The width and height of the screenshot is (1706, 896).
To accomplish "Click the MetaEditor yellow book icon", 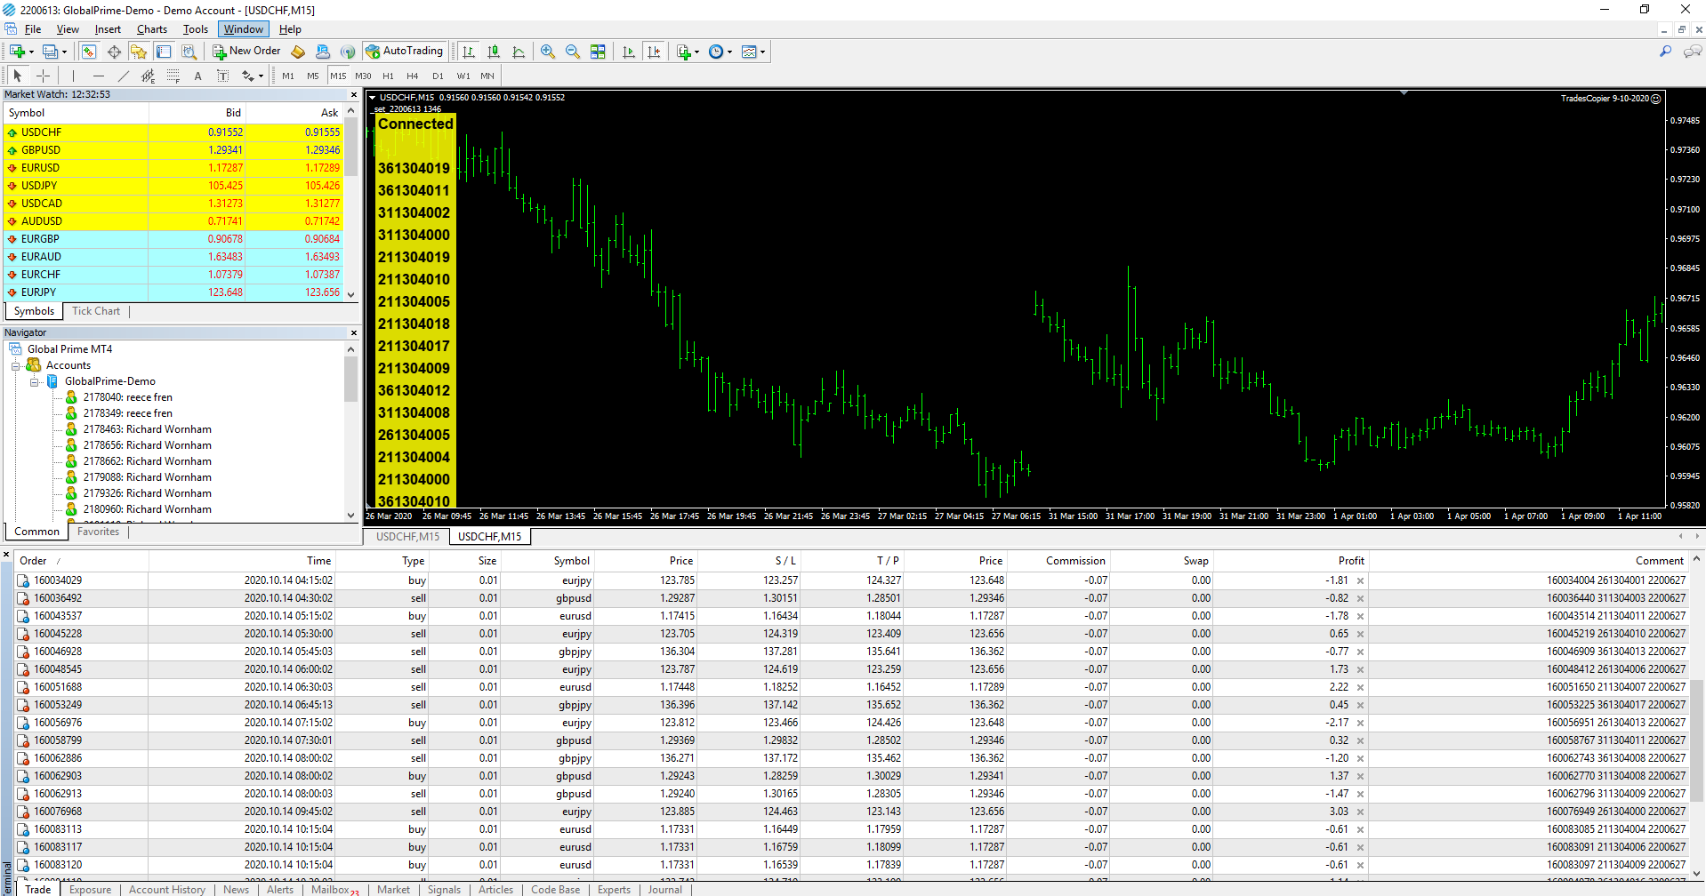I will (299, 52).
